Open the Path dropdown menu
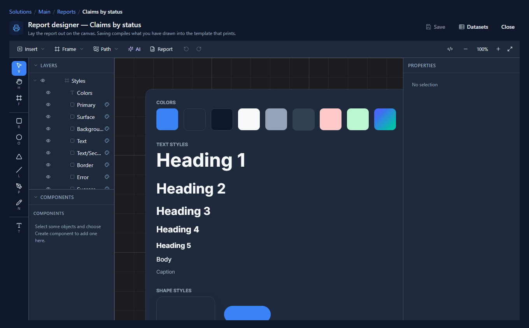 tap(106, 49)
